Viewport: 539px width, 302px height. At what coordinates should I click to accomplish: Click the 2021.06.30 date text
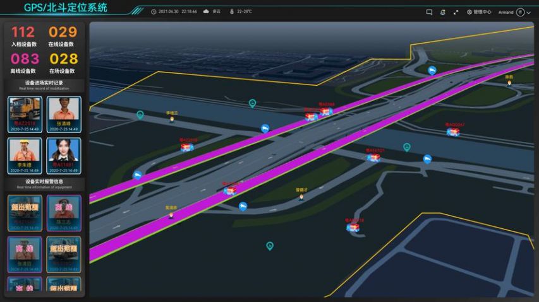pyautogui.click(x=169, y=11)
